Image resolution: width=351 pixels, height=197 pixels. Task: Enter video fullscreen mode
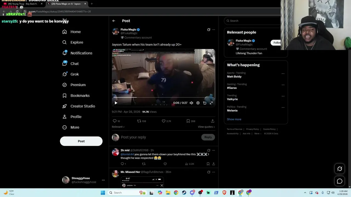pyautogui.click(x=211, y=103)
